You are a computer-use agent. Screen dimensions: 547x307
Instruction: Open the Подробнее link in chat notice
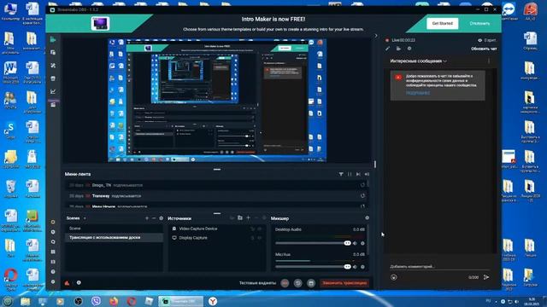(x=418, y=93)
